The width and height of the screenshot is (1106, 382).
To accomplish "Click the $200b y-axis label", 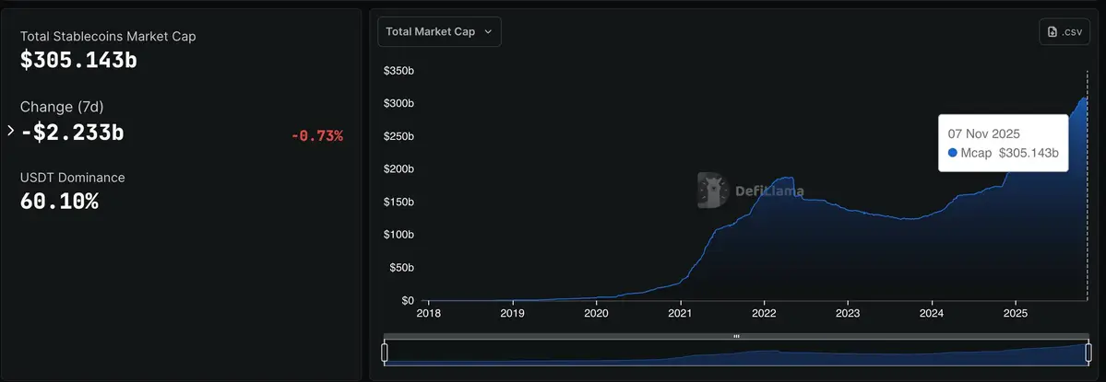I will (398, 168).
